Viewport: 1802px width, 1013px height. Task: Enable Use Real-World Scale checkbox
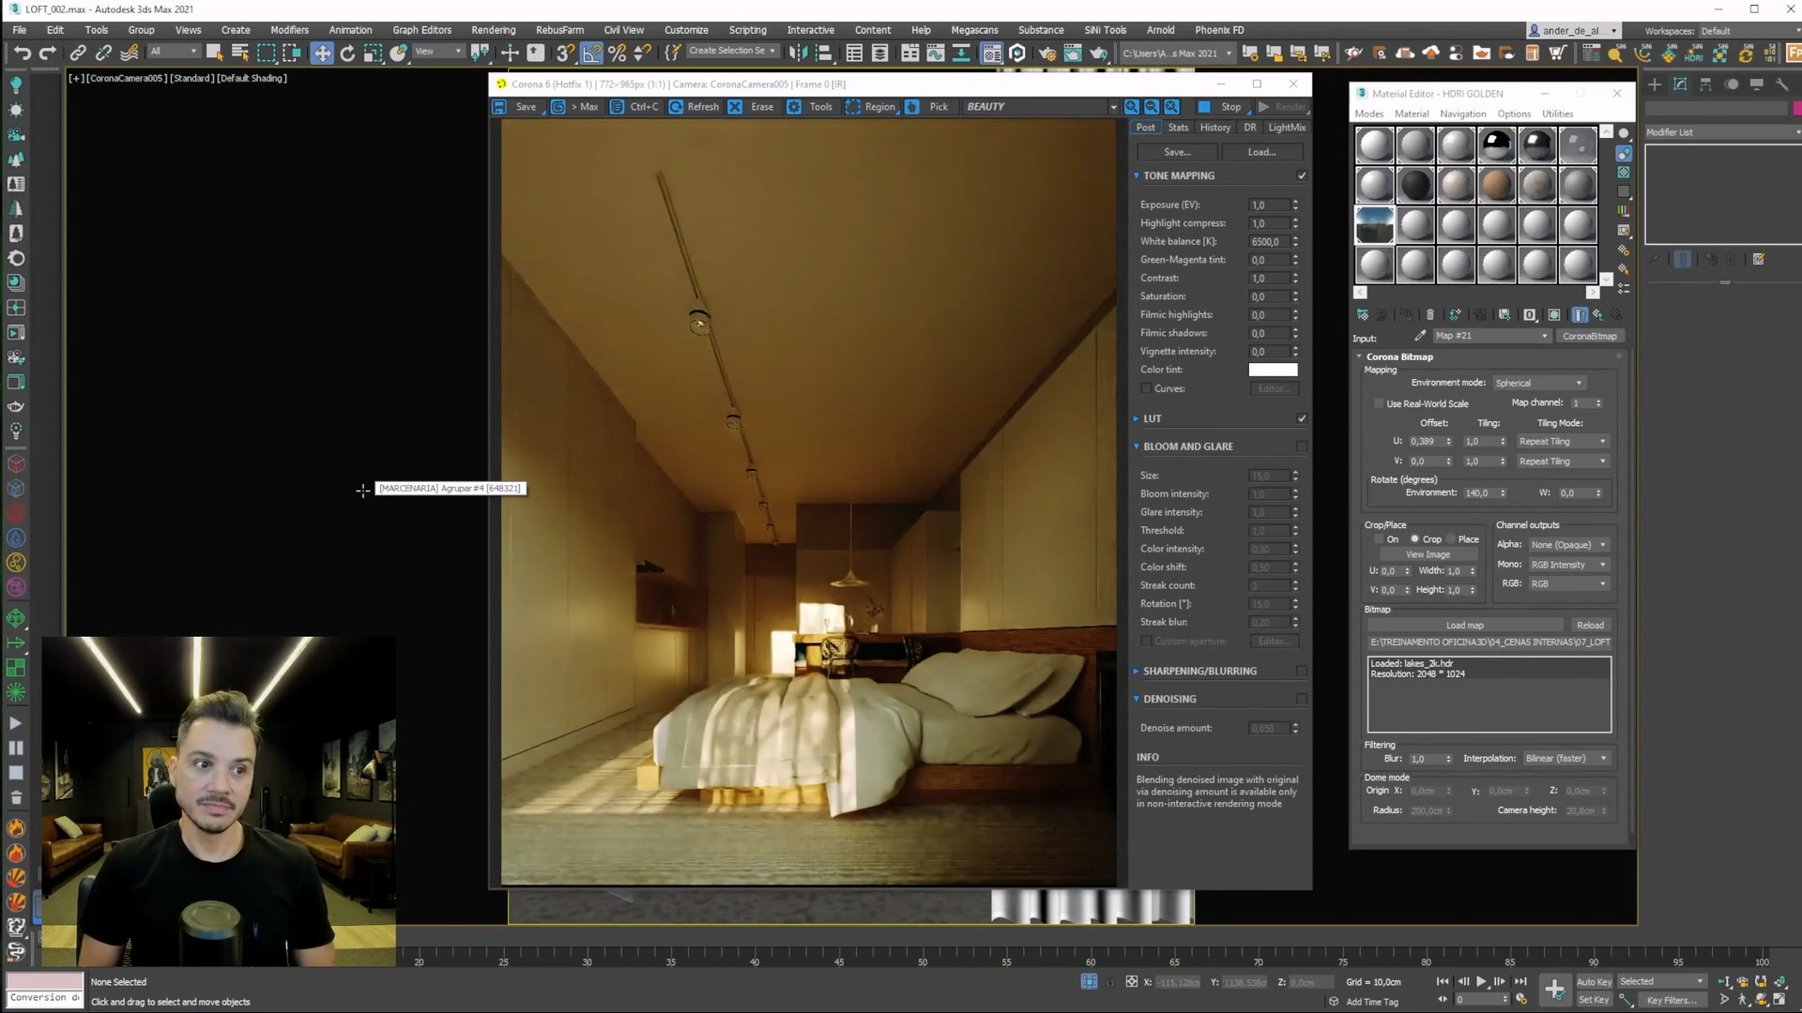point(1379,403)
